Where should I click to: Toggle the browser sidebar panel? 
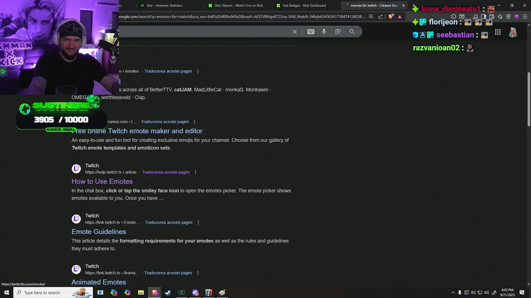(483, 17)
